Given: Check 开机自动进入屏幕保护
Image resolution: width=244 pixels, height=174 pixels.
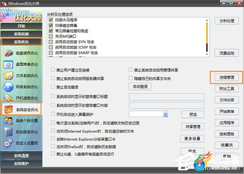Looking at the screenshot, I should click(53, 114).
